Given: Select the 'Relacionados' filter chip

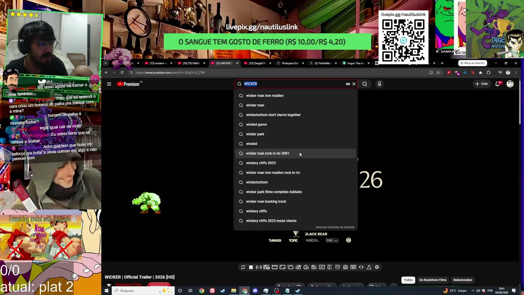Looking at the screenshot, I should (x=463, y=280).
